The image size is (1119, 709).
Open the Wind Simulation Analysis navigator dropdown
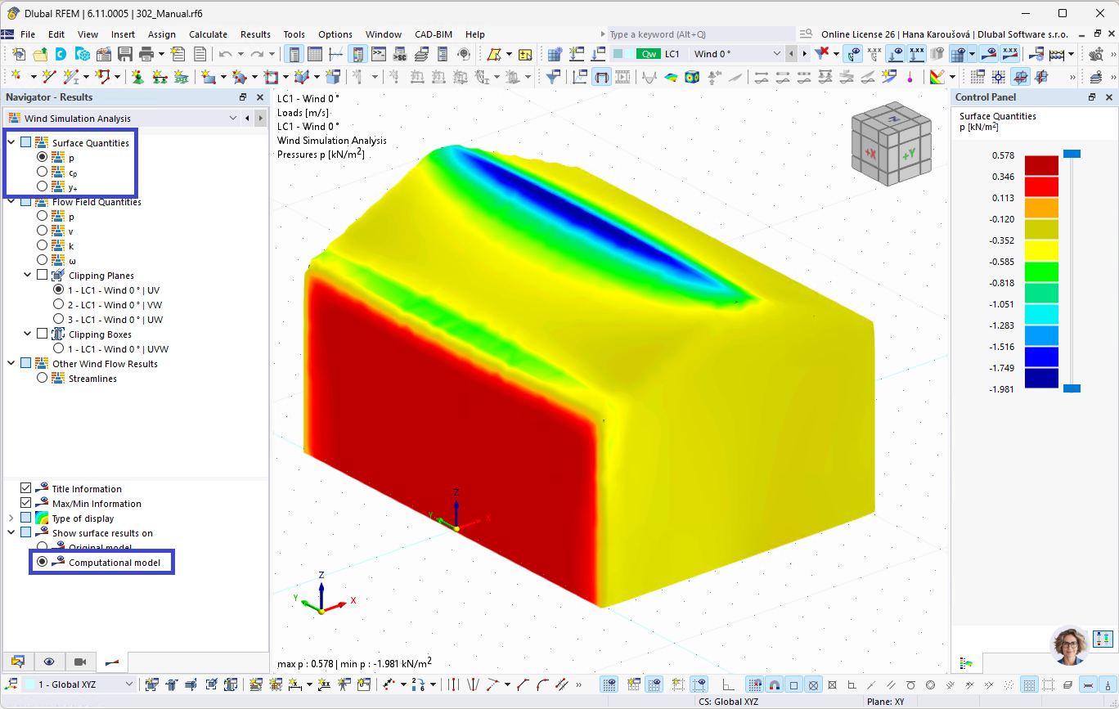pyautogui.click(x=234, y=118)
